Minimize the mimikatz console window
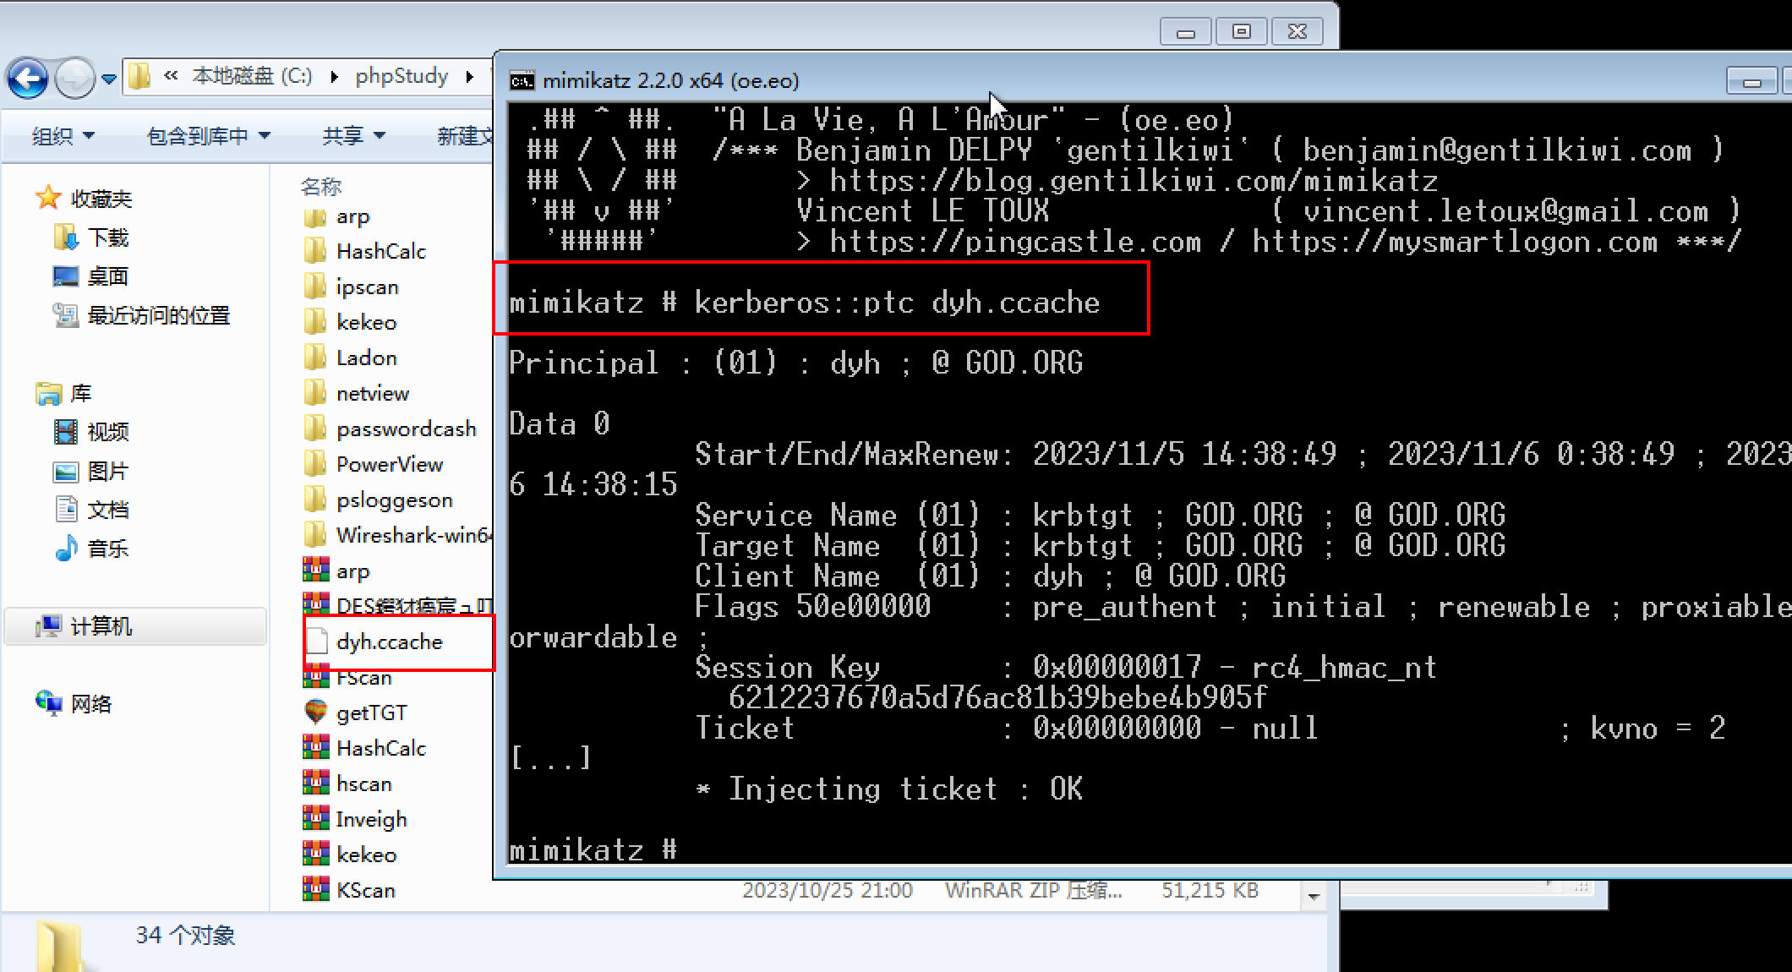The width and height of the screenshot is (1792, 972). click(1751, 81)
